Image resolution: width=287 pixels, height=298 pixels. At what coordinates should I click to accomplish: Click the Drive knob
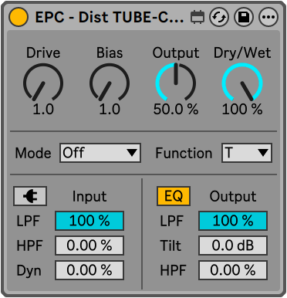pos(43,83)
